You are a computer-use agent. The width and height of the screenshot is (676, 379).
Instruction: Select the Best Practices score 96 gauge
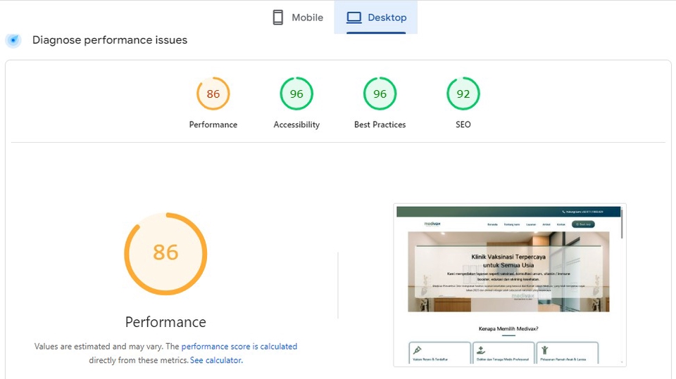coord(380,94)
